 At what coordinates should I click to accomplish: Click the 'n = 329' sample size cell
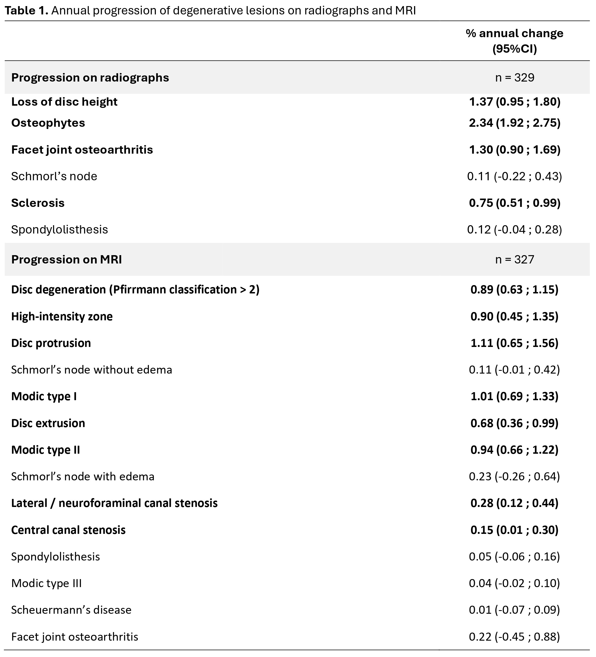[x=514, y=78]
